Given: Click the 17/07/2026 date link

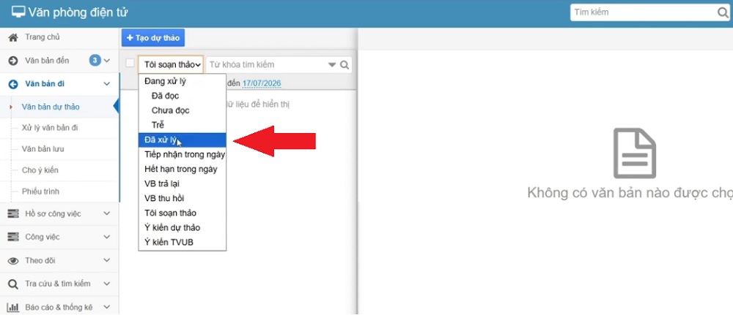Looking at the screenshot, I should (x=262, y=83).
